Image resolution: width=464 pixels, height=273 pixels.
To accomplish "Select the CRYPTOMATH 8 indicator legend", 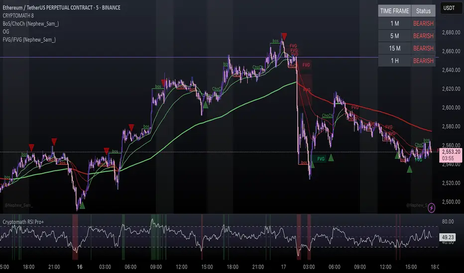I will click(x=18, y=16).
